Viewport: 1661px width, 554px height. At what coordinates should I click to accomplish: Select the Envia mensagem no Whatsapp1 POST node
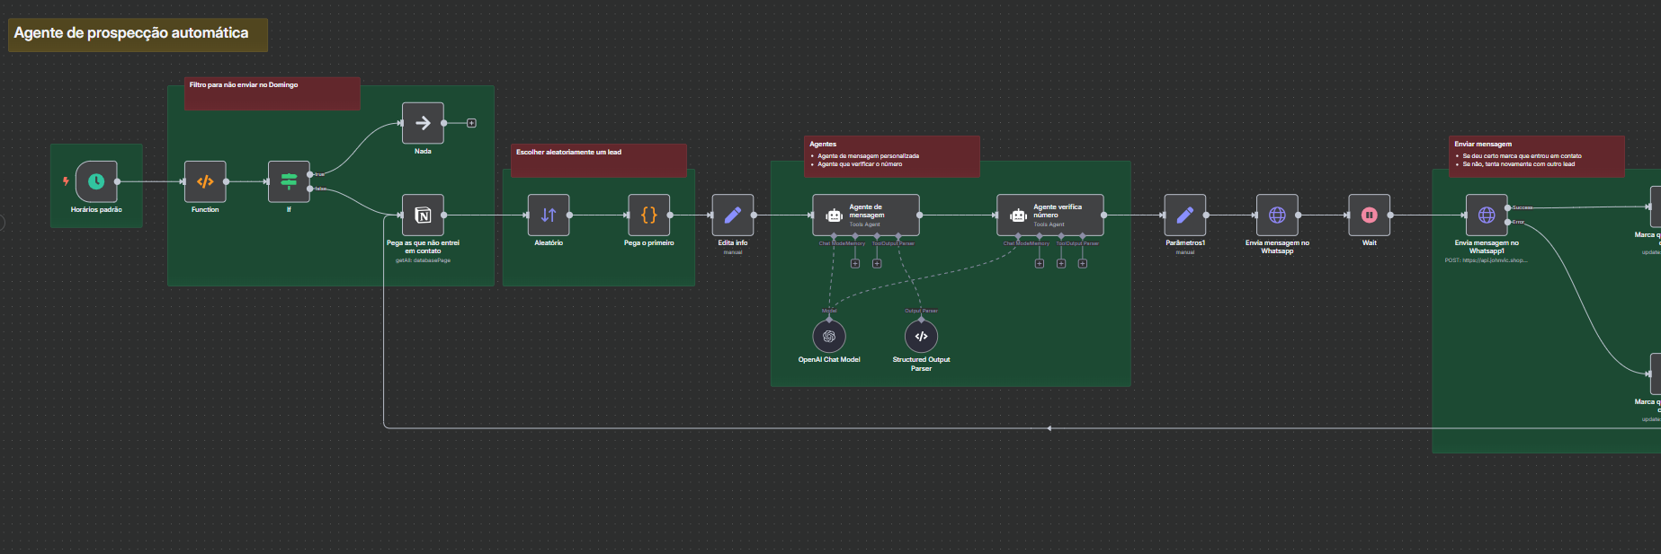click(x=1487, y=215)
